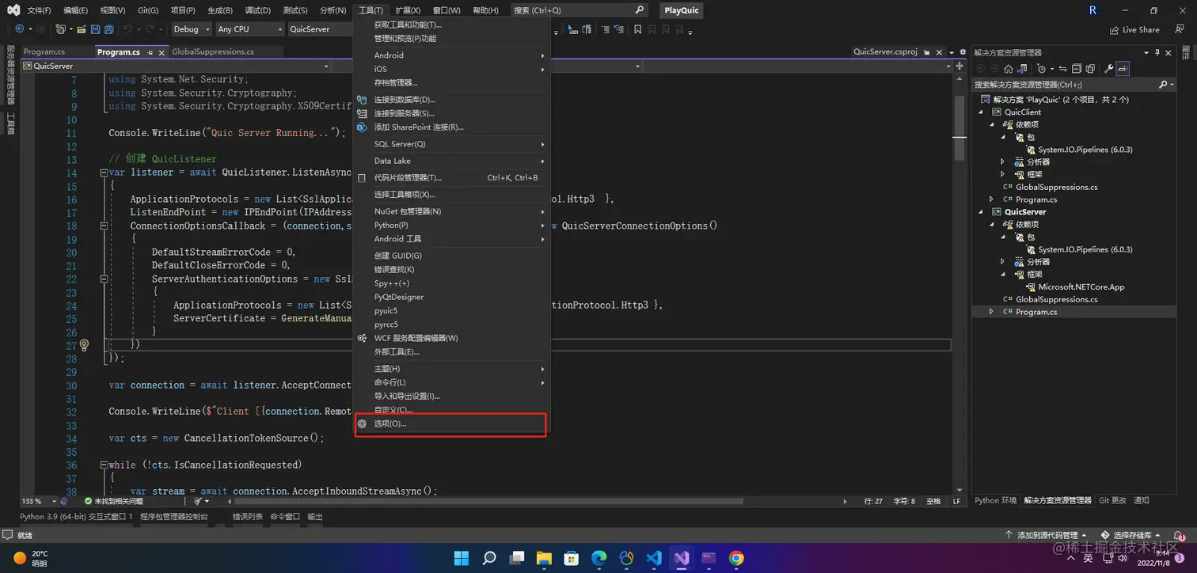1197x573 pixels.
Task: Click the navigate backward toolbar icon
Action: [x=19, y=29]
